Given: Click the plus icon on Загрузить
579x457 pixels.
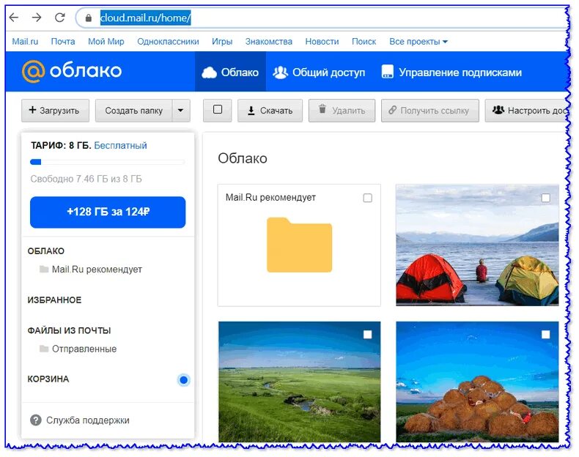Looking at the screenshot, I should [32, 110].
